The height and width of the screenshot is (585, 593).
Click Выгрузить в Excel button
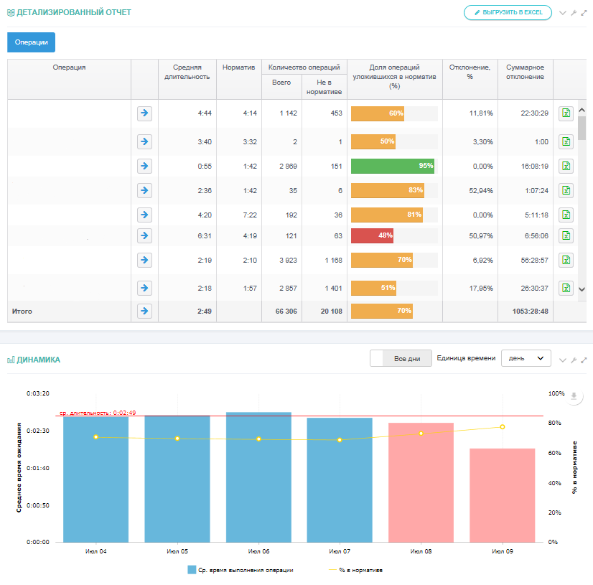click(x=508, y=12)
